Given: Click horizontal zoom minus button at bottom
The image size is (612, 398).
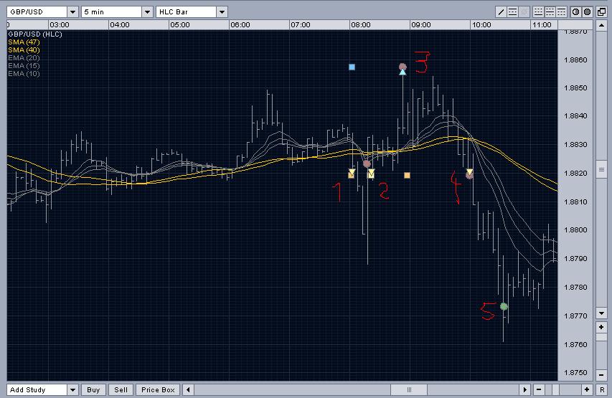Looking at the screenshot, I should (539, 389).
